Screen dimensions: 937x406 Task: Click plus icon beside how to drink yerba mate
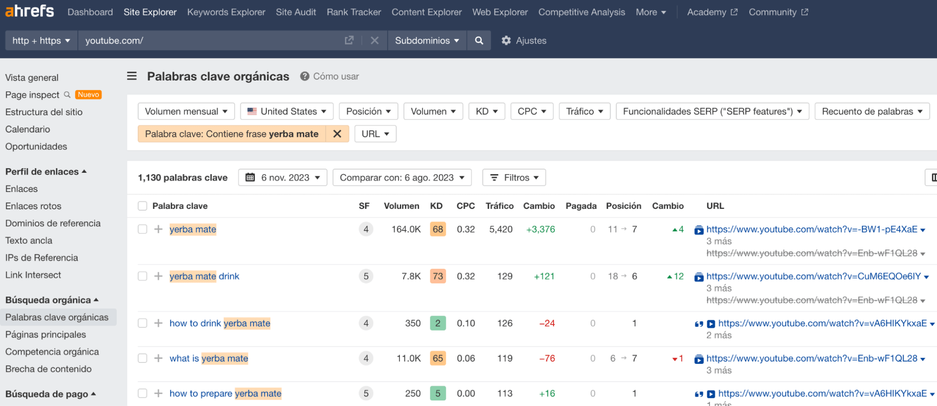pyautogui.click(x=158, y=323)
